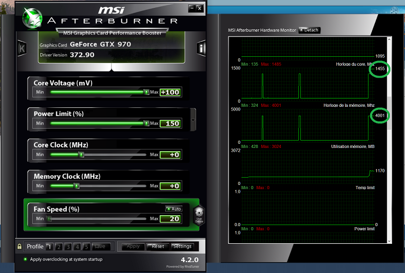Click the MSI Afterburner jet logo

[x=32, y=18]
